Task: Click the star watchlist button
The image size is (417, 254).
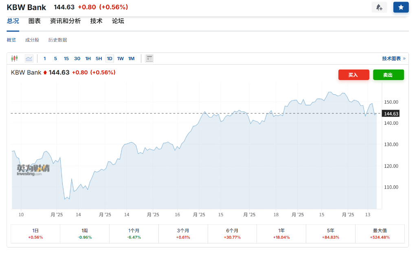Action: [401, 7]
